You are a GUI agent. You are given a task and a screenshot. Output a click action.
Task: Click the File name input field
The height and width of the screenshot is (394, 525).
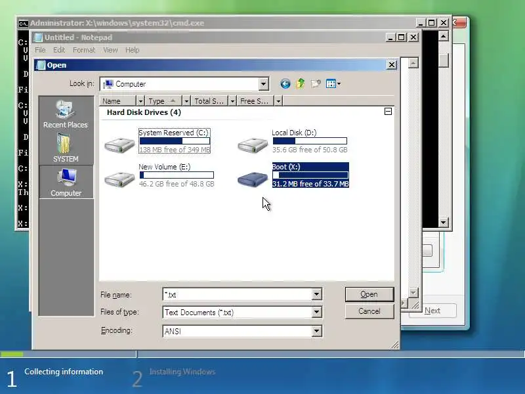coord(238,294)
